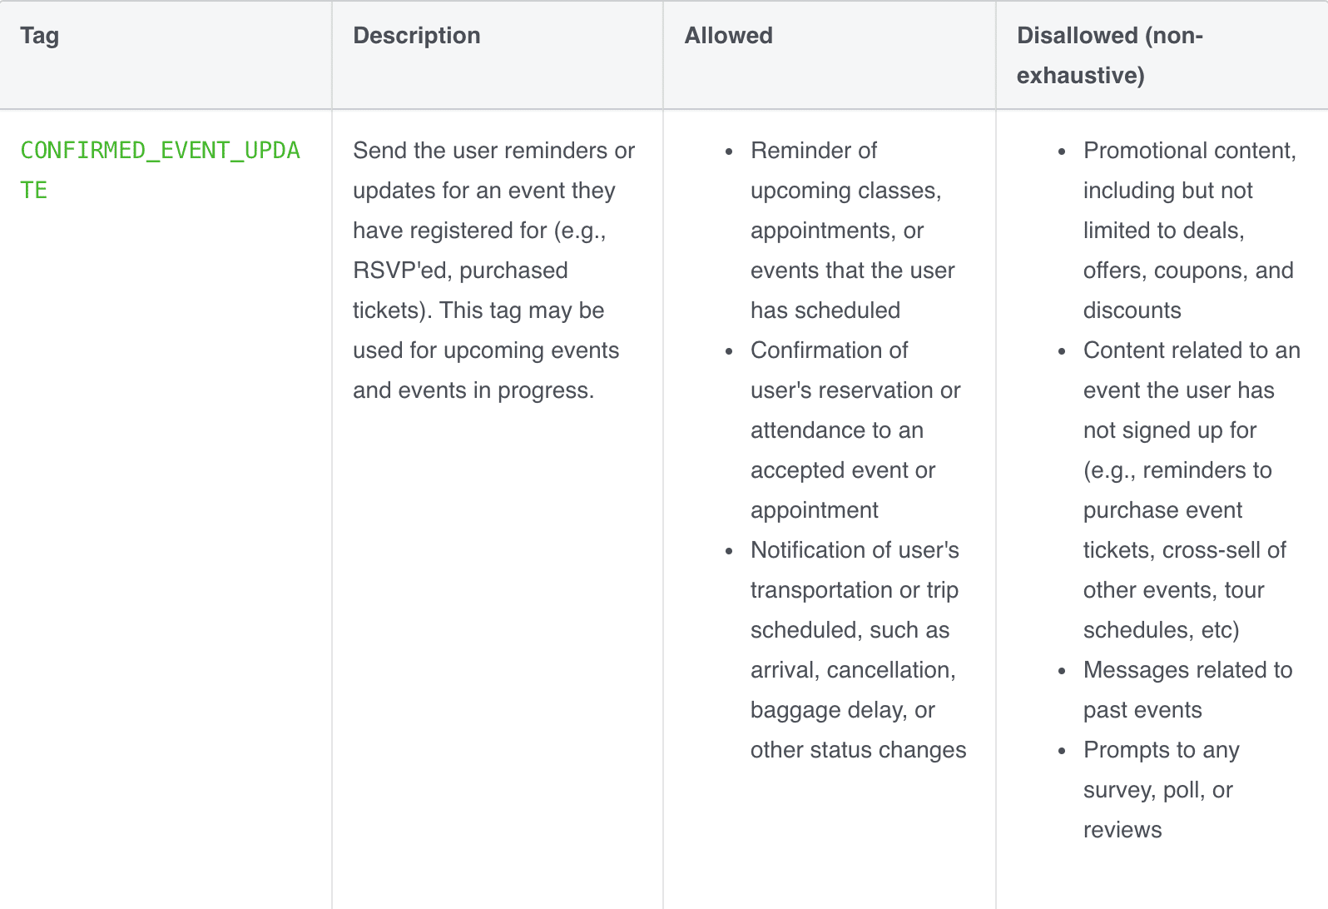Click the description text starting 'Send the user reminders'
Screen dimensions: 1328x909
pyautogui.click(x=493, y=270)
